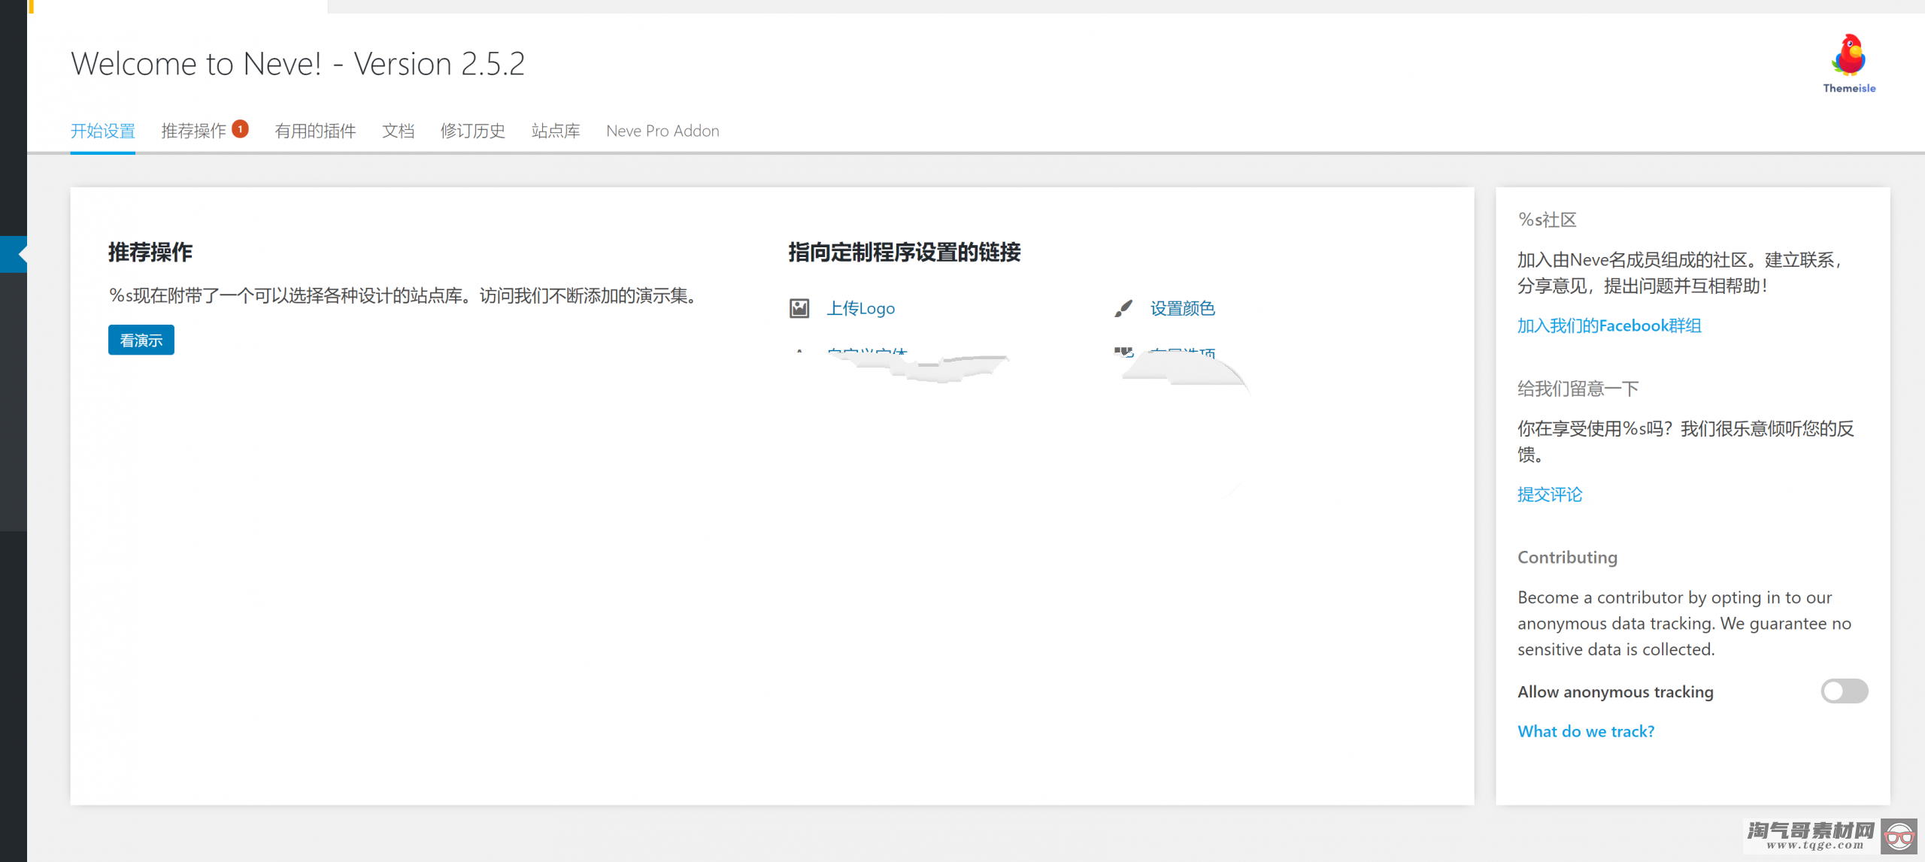
Task: Click the brush icon beside 设置颜色
Action: [1123, 308]
